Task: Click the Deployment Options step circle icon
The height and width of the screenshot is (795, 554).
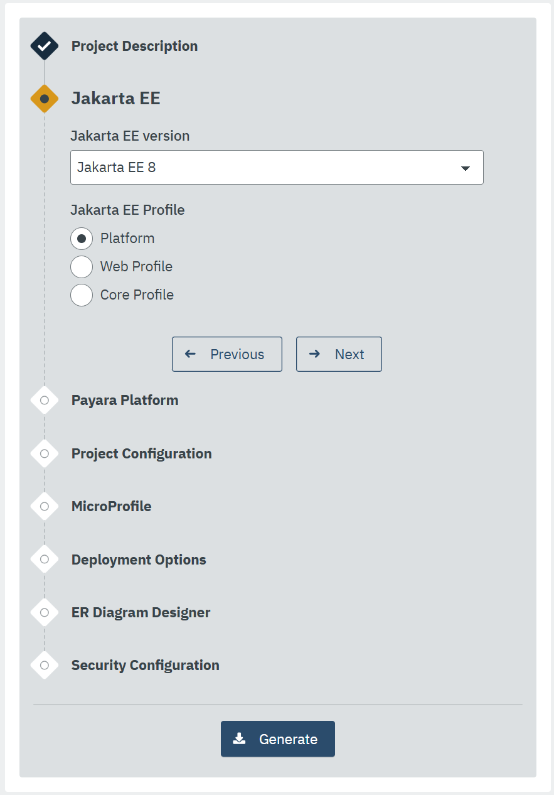Action: point(44,558)
